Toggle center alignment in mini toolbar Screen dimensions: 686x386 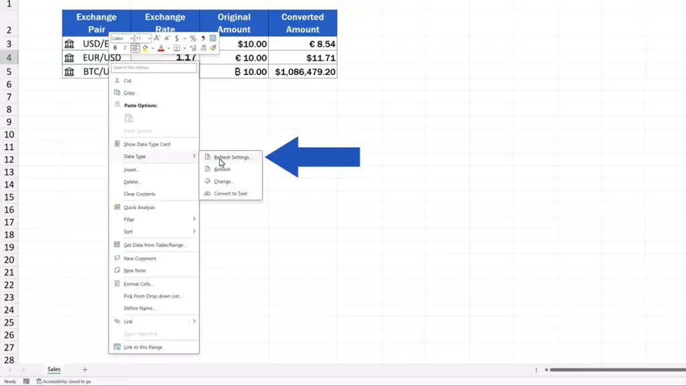[x=135, y=48]
